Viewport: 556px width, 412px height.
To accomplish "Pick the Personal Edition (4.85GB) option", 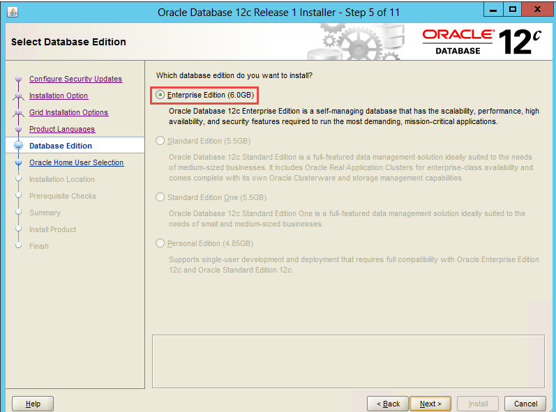I will coord(160,243).
